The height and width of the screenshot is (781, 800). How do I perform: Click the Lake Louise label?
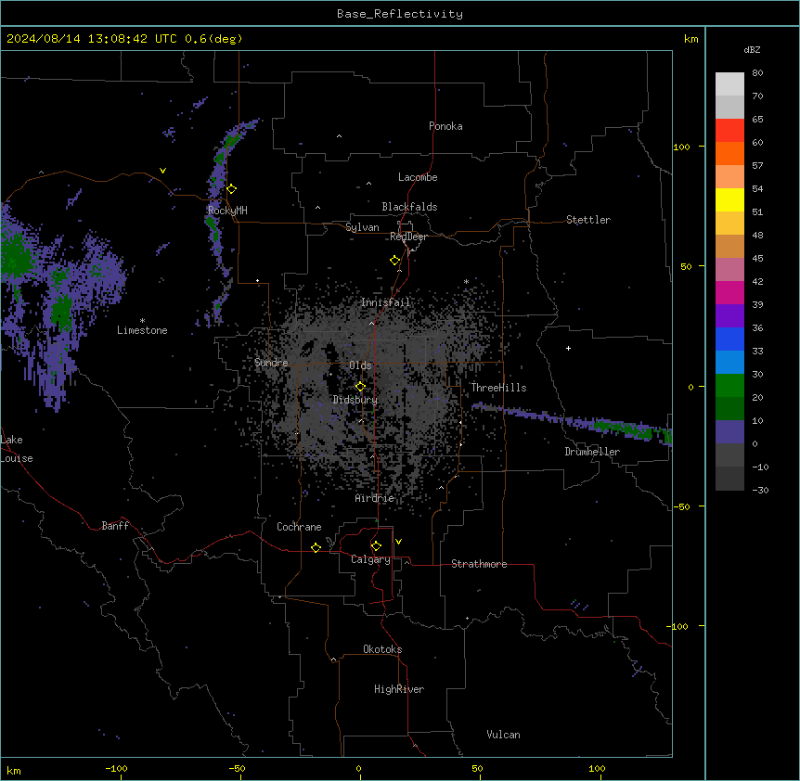17,449
